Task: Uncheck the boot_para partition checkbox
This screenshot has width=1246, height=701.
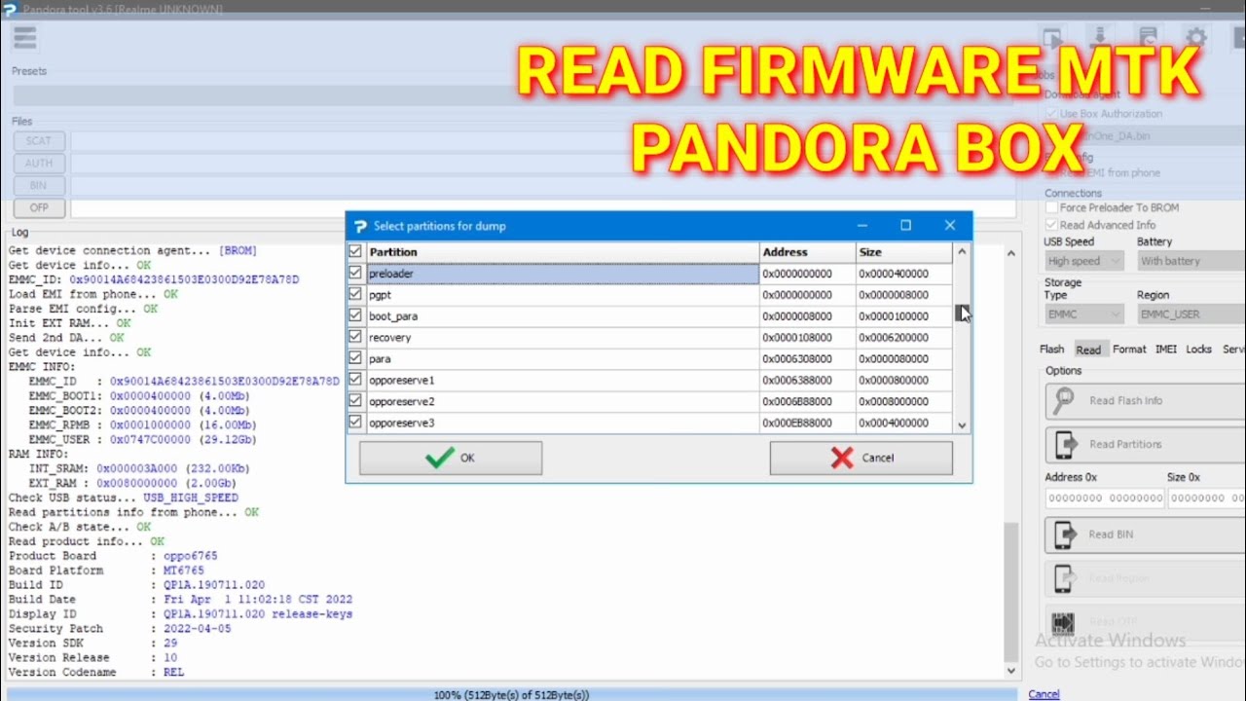Action: [355, 315]
